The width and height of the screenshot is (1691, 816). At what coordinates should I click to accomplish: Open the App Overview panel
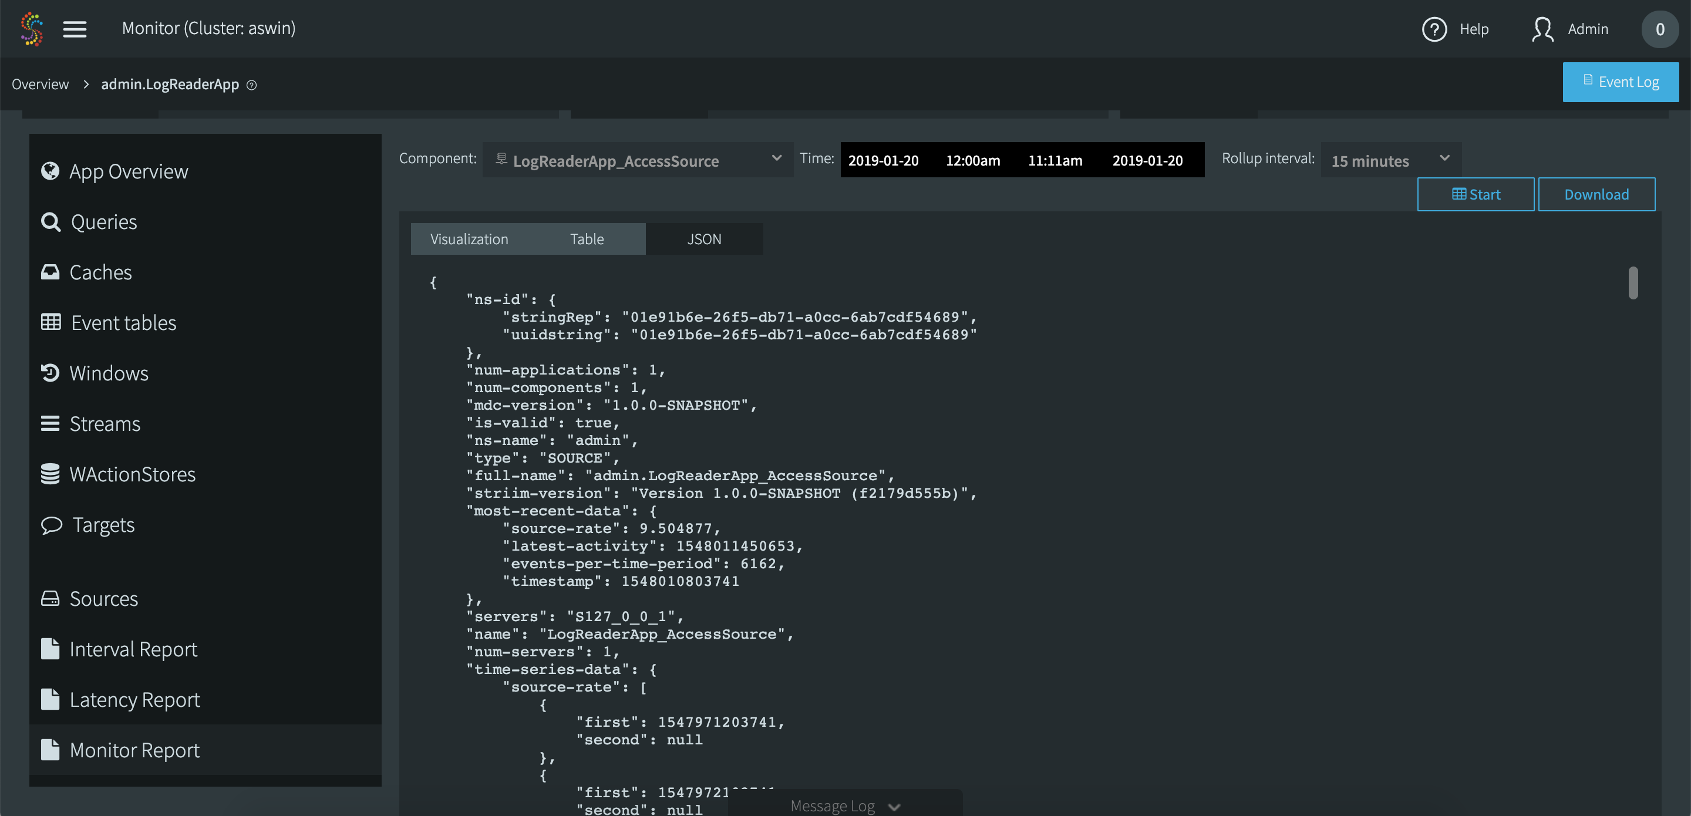click(x=129, y=171)
